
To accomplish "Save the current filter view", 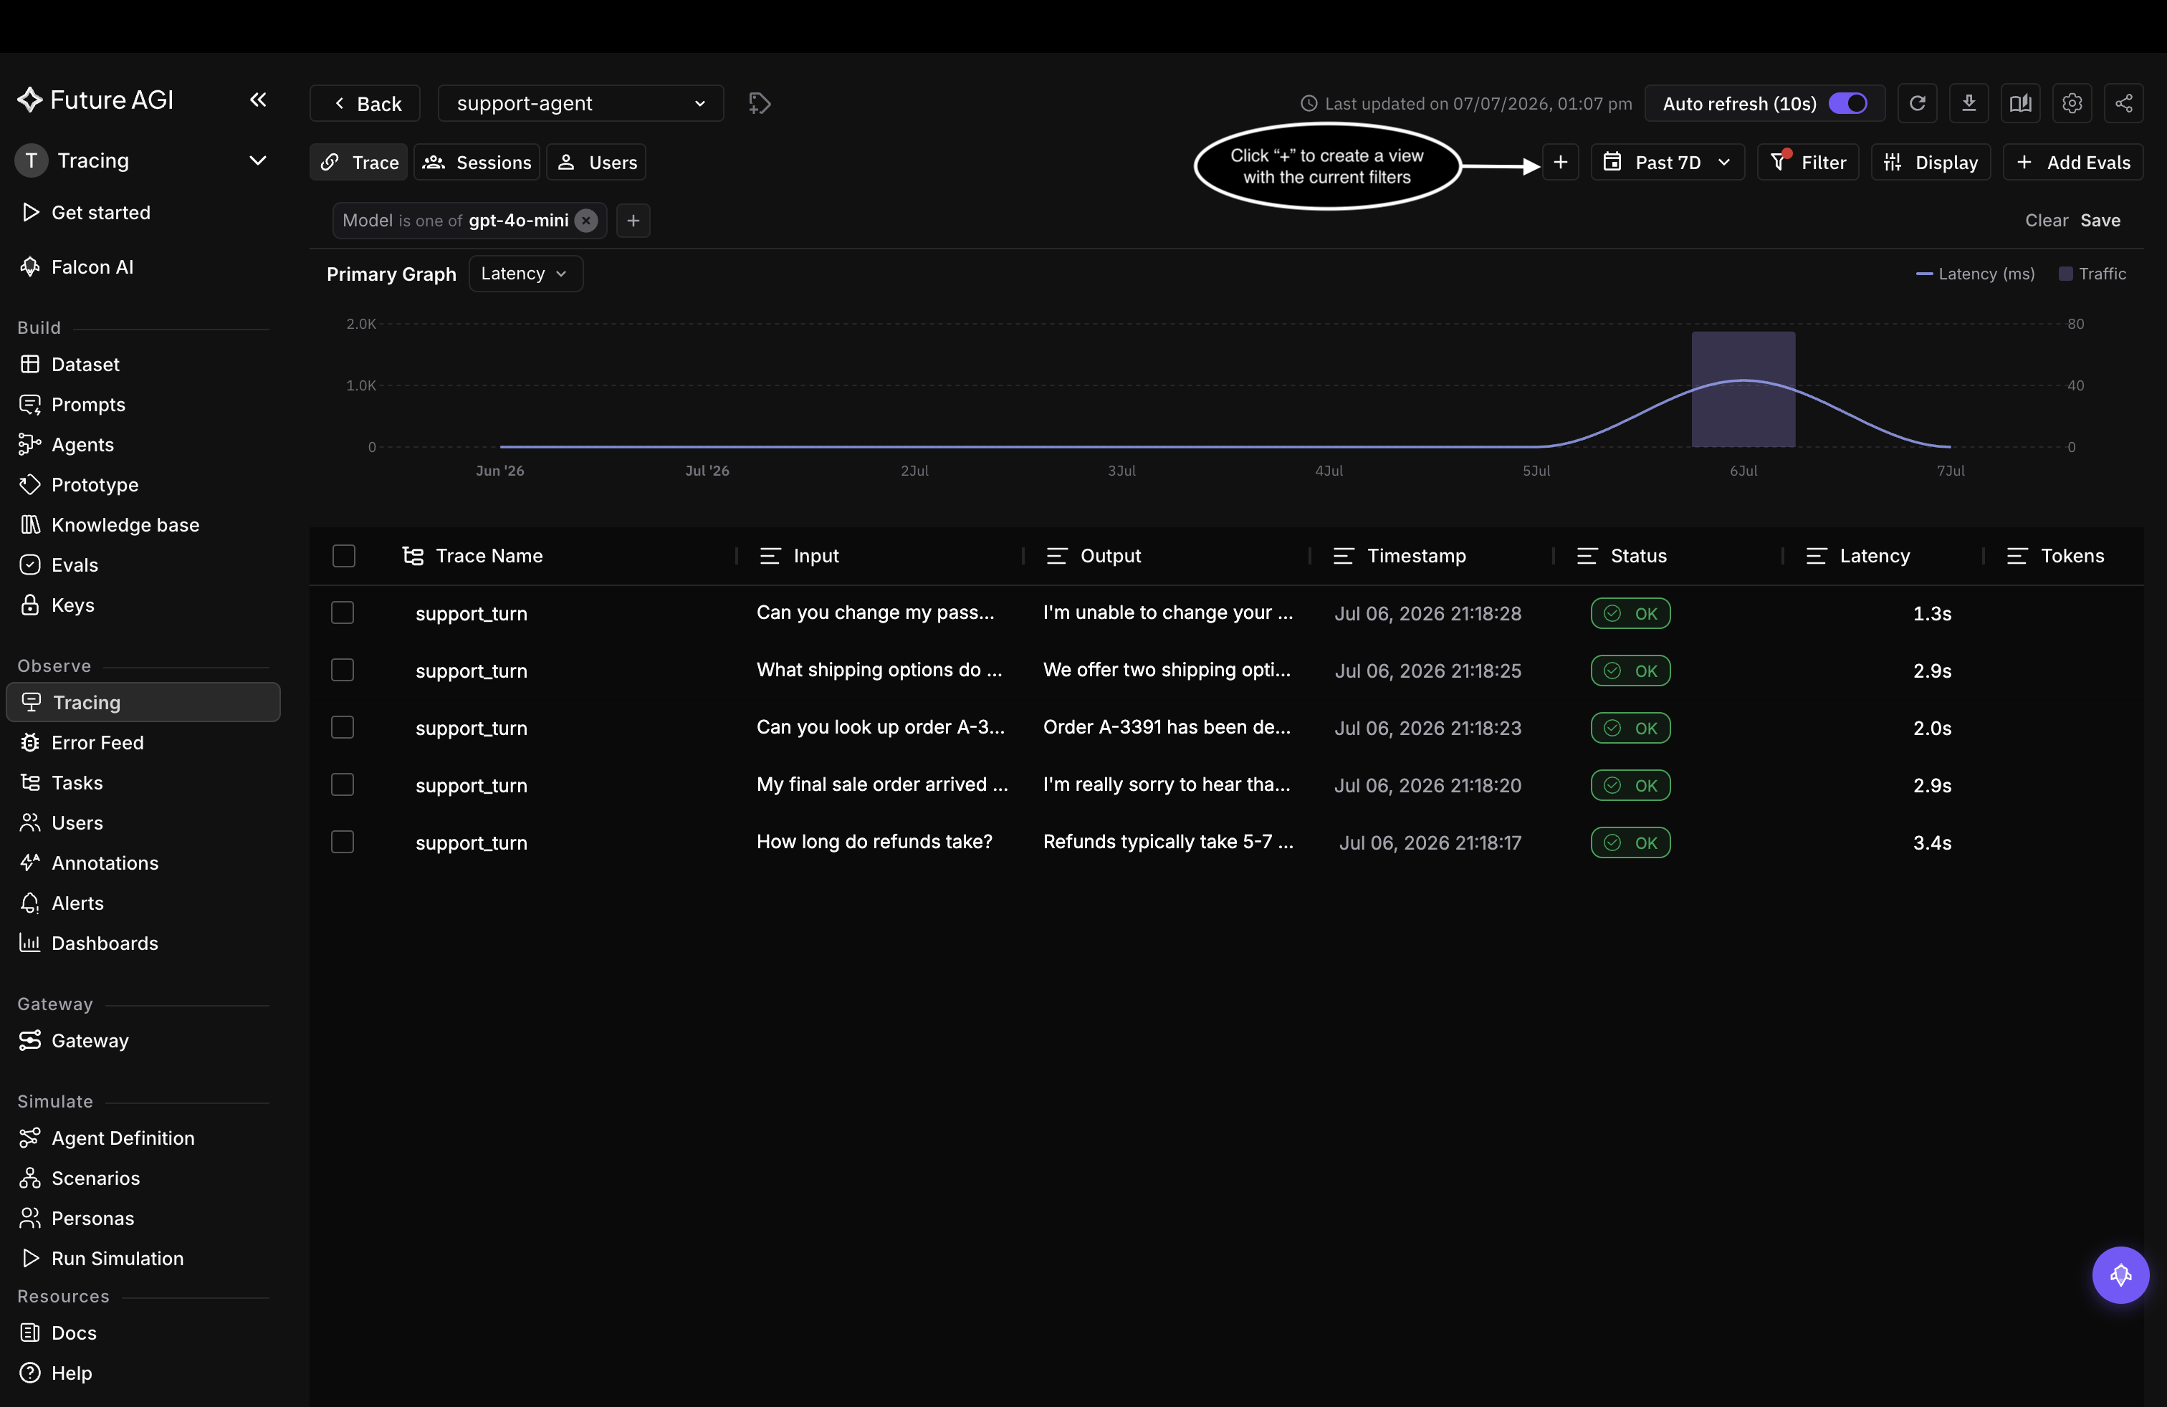I will pyautogui.click(x=2100, y=220).
